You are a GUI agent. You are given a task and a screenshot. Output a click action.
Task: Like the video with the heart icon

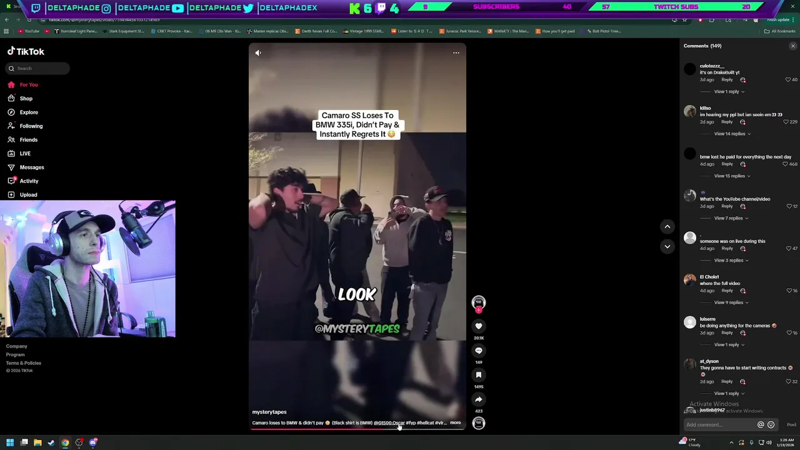[479, 326]
